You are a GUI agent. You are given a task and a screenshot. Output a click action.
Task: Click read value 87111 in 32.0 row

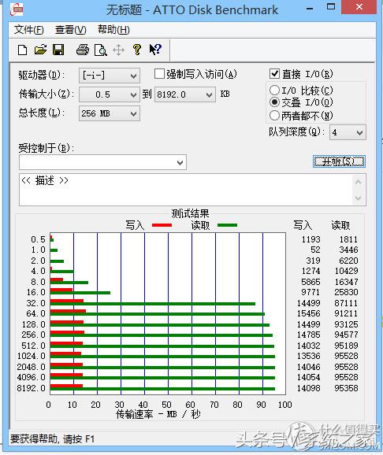click(x=346, y=303)
